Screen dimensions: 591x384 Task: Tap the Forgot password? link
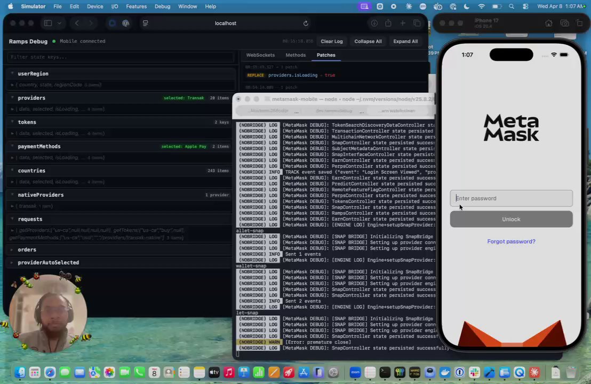coord(511,241)
